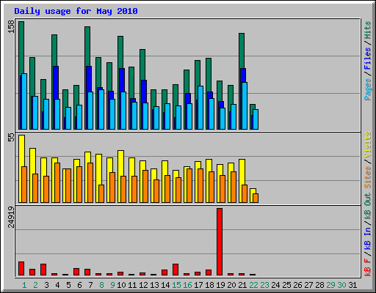Click the orange sites bar for day 4
The height and width of the screenshot is (293, 376).
57,182
